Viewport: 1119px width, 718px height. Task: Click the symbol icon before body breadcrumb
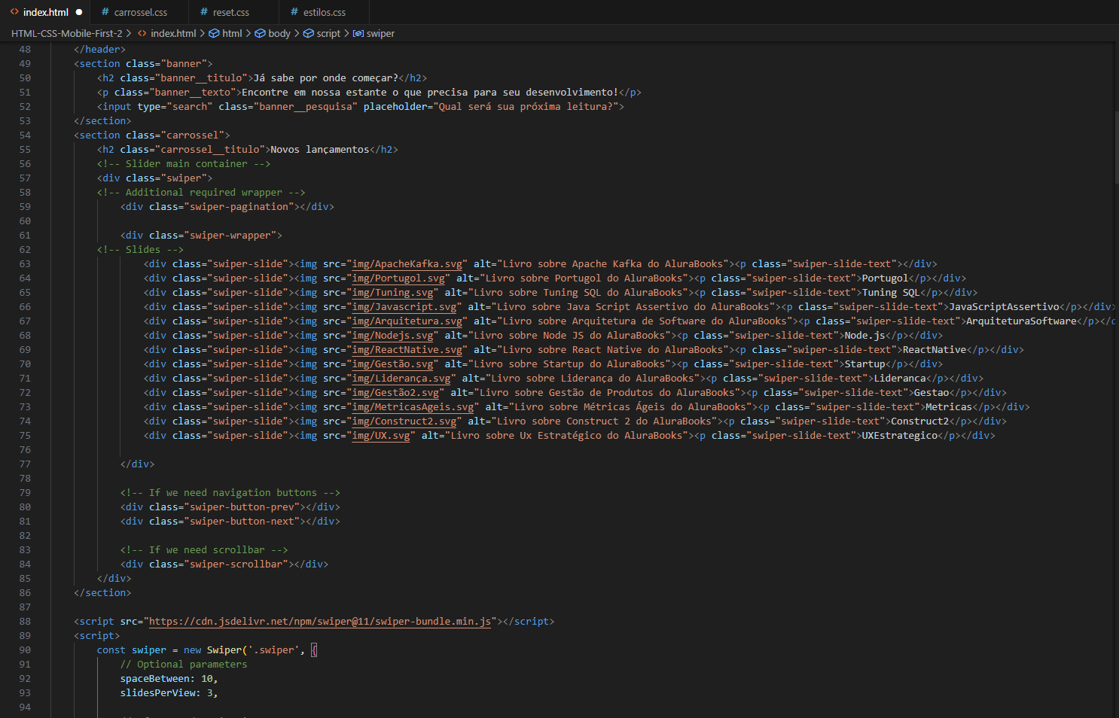pyautogui.click(x=261, y=33)
